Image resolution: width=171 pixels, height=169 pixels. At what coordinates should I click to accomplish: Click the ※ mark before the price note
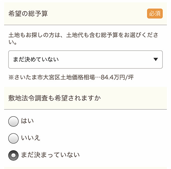pos(11,77)
